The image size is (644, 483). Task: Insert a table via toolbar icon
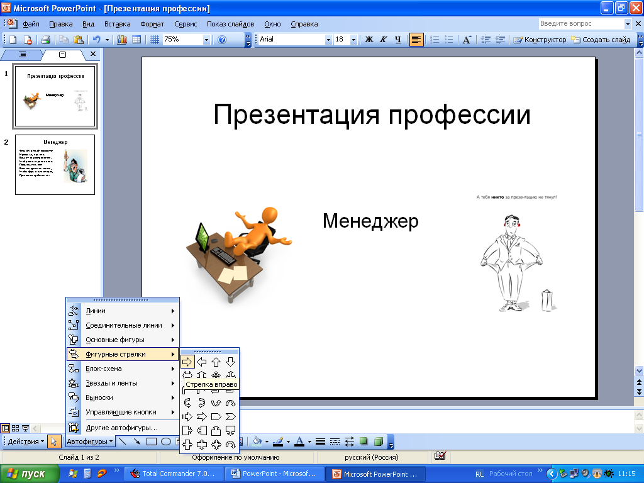point(136,40)
